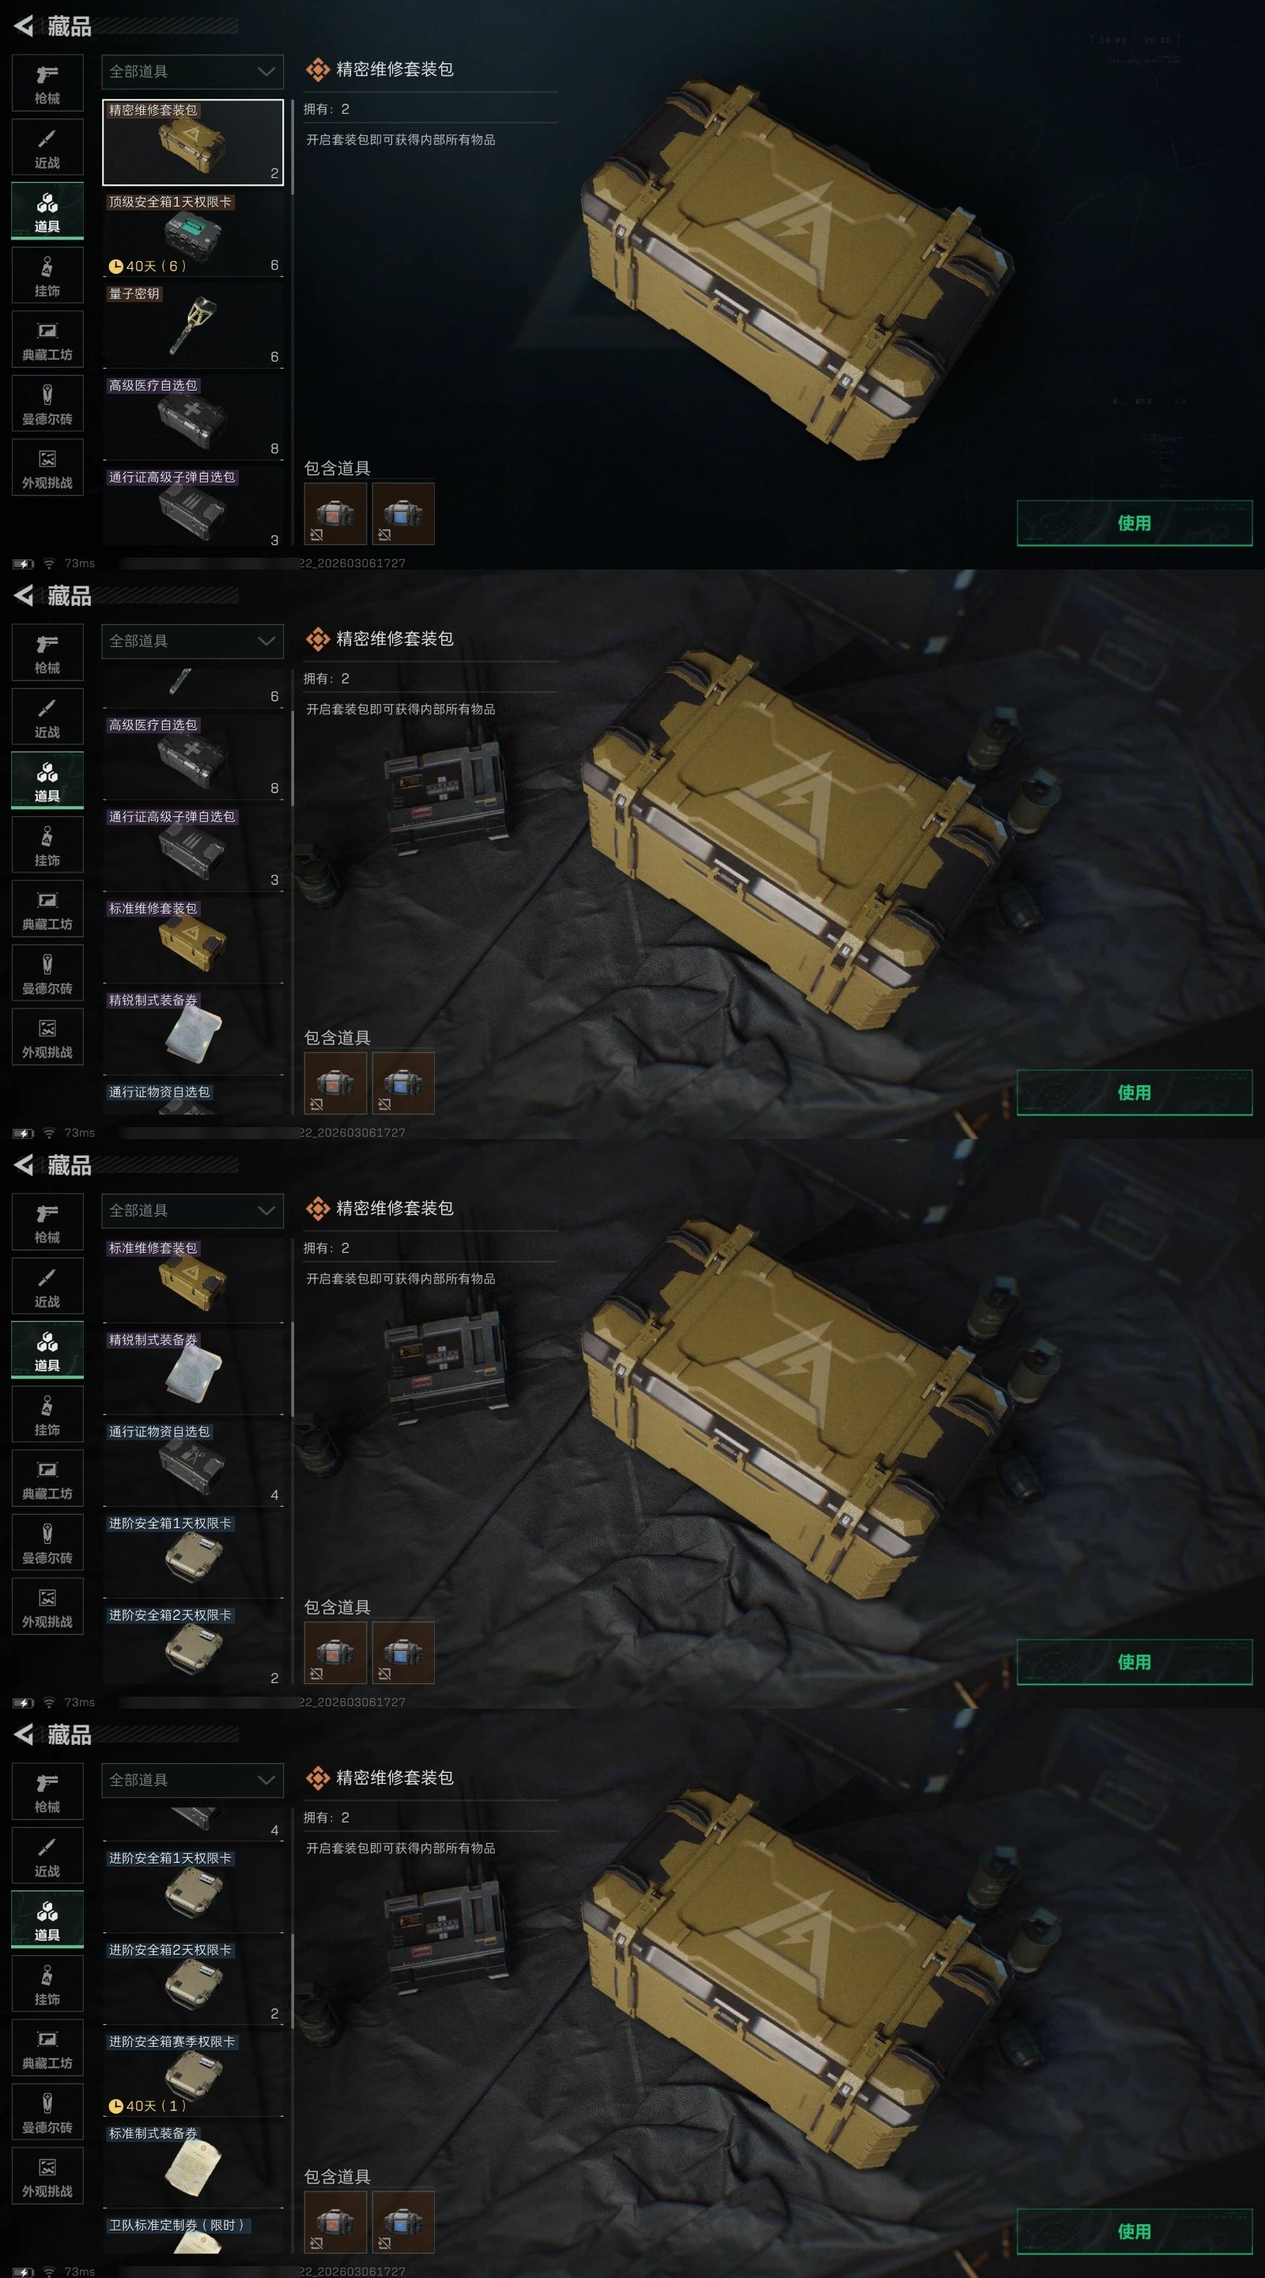Click the clock icon beside 40天（1）
The image size is (1265, 2278).
pos(115,2106)
